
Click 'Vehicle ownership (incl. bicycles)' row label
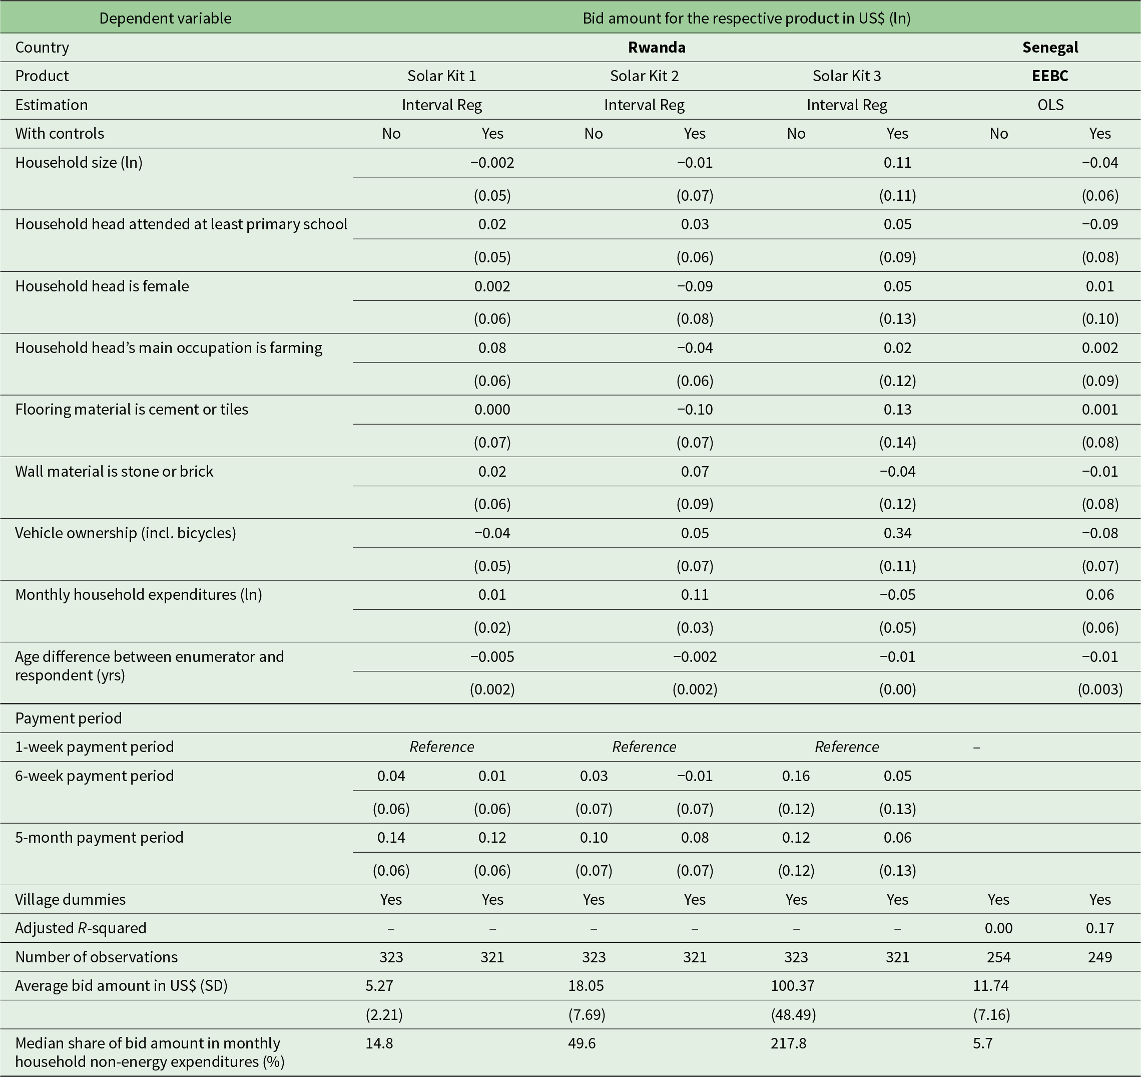point(125,533)
